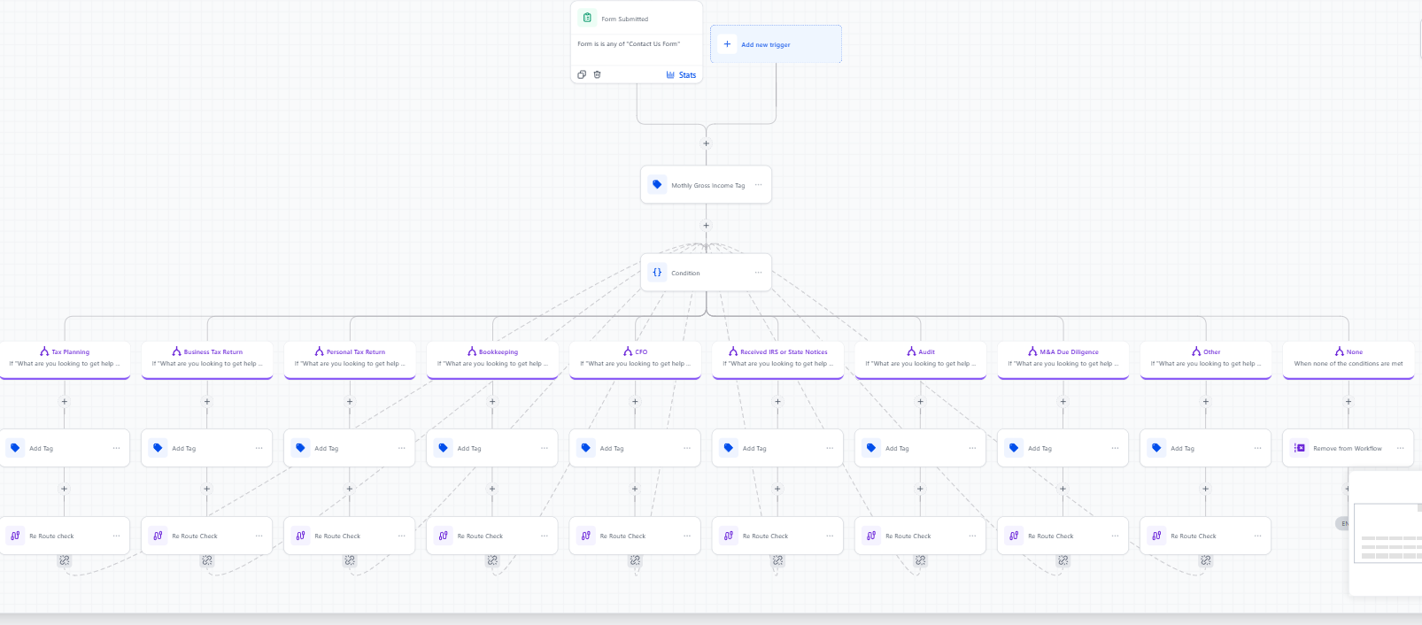Select the None branch
Screen dimensions: 1422x625
point(1348,359)
